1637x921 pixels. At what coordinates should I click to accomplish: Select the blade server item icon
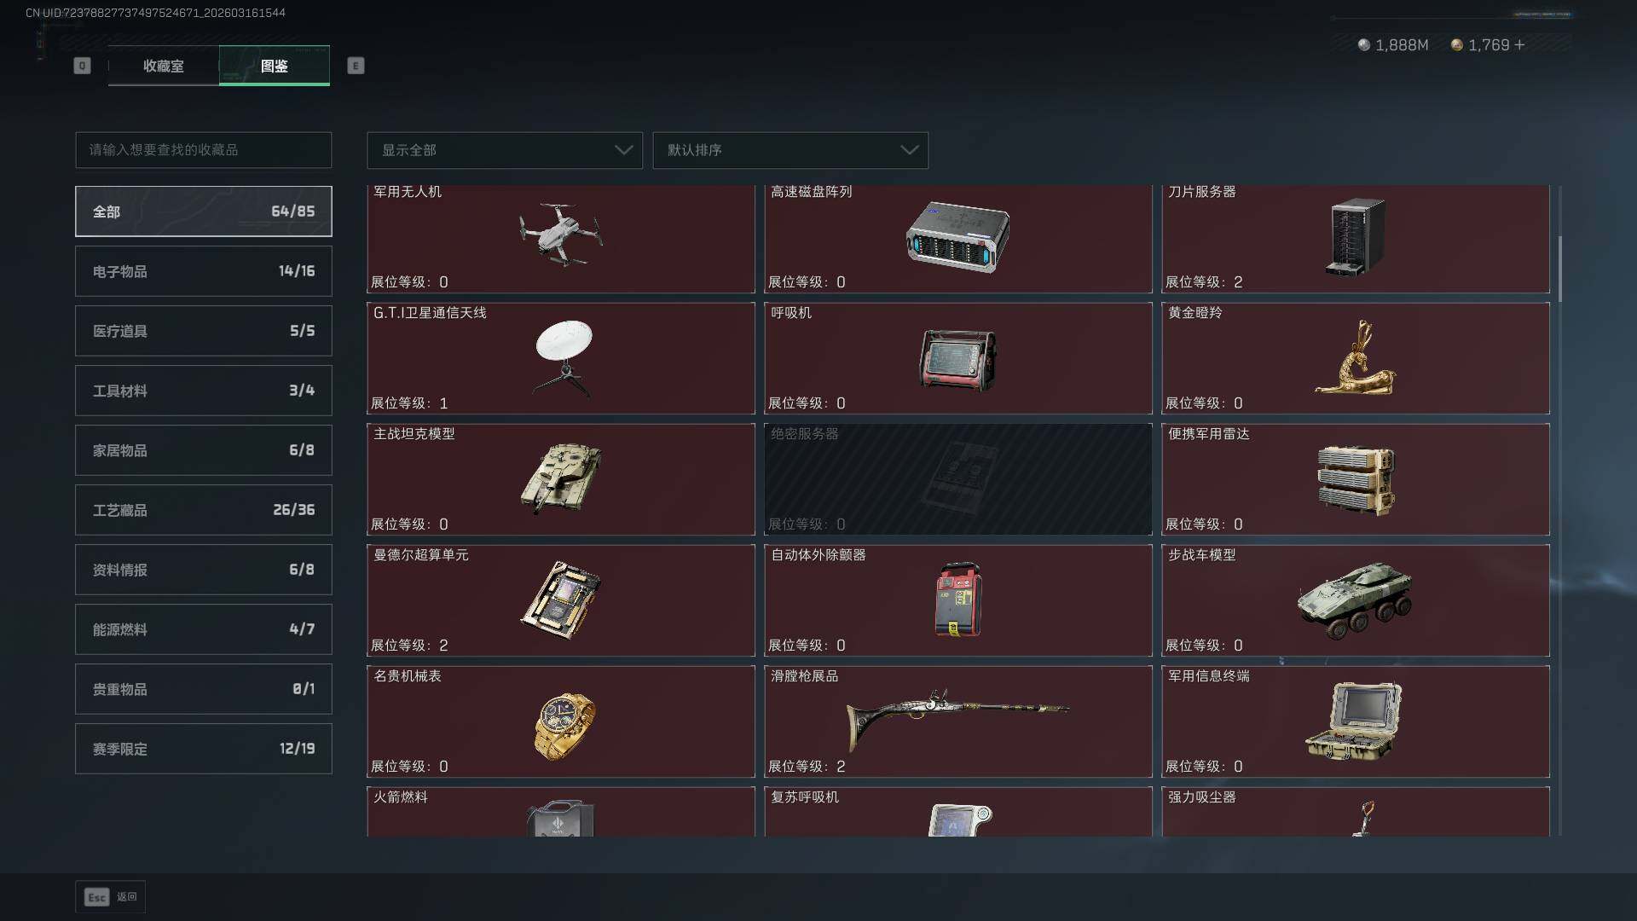1355,236
